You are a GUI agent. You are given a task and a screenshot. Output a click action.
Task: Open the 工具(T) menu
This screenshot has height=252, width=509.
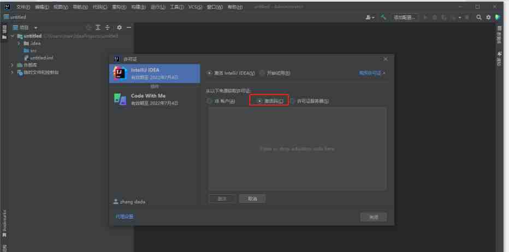click(x=177, y=7)
